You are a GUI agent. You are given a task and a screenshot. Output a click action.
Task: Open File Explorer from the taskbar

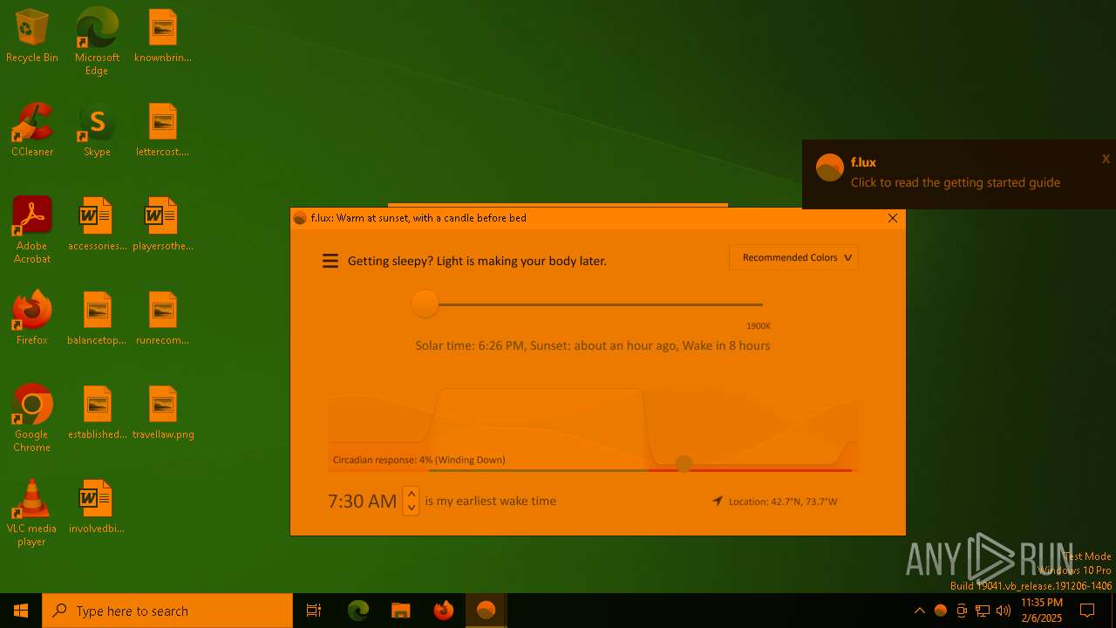click(x=400, y=611)
